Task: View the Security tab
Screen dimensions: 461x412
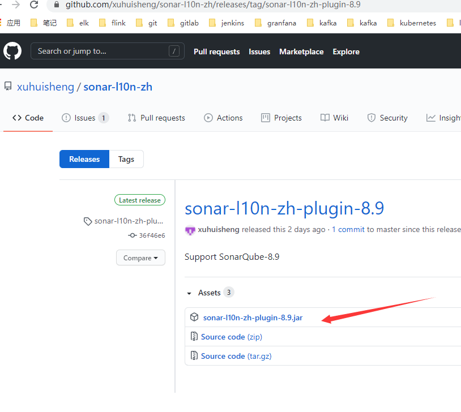Action: pyautogui.click(x=387, y=118)
